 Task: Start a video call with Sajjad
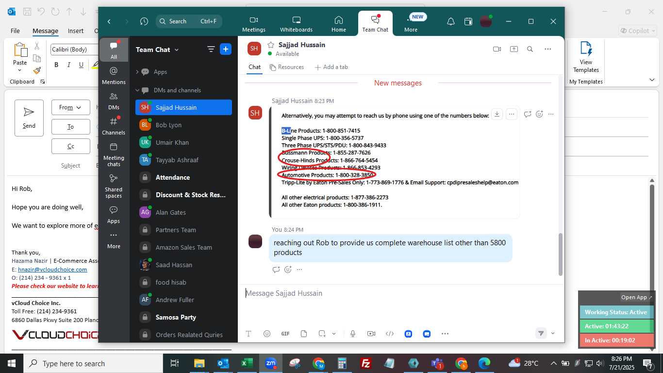[497, 49]
